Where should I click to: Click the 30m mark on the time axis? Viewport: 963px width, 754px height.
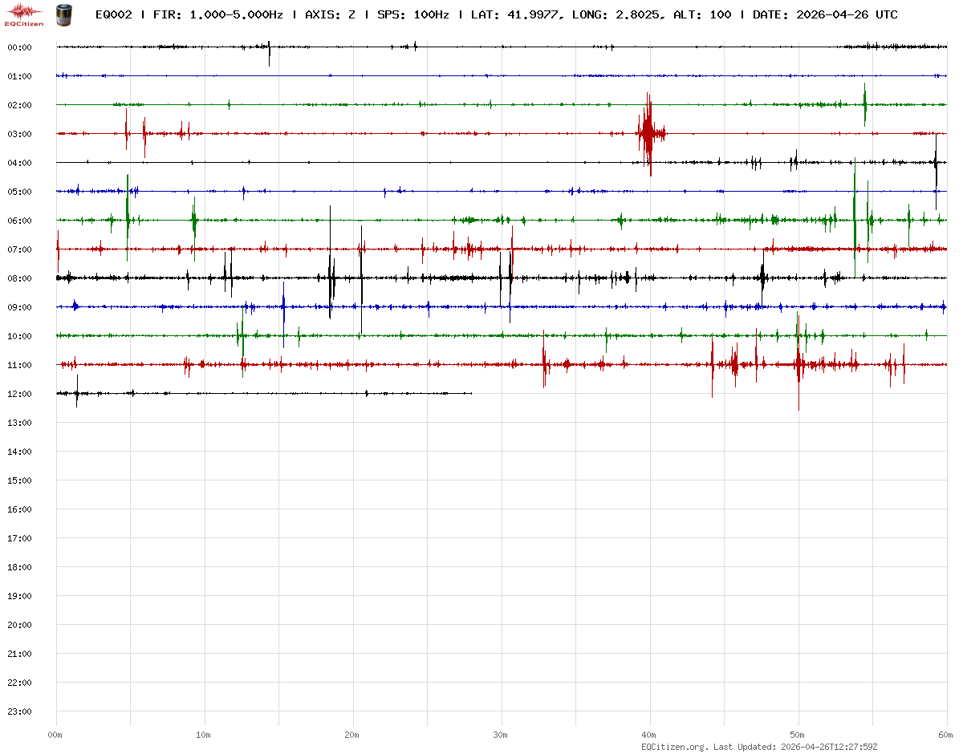click(x=501, y=735)
